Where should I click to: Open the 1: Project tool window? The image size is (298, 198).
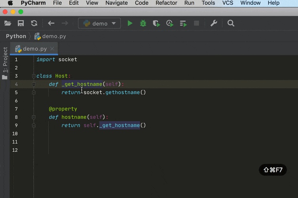5,63
